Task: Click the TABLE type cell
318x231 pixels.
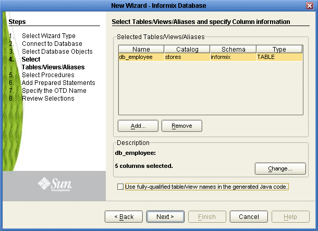Action: click(279, 57)
